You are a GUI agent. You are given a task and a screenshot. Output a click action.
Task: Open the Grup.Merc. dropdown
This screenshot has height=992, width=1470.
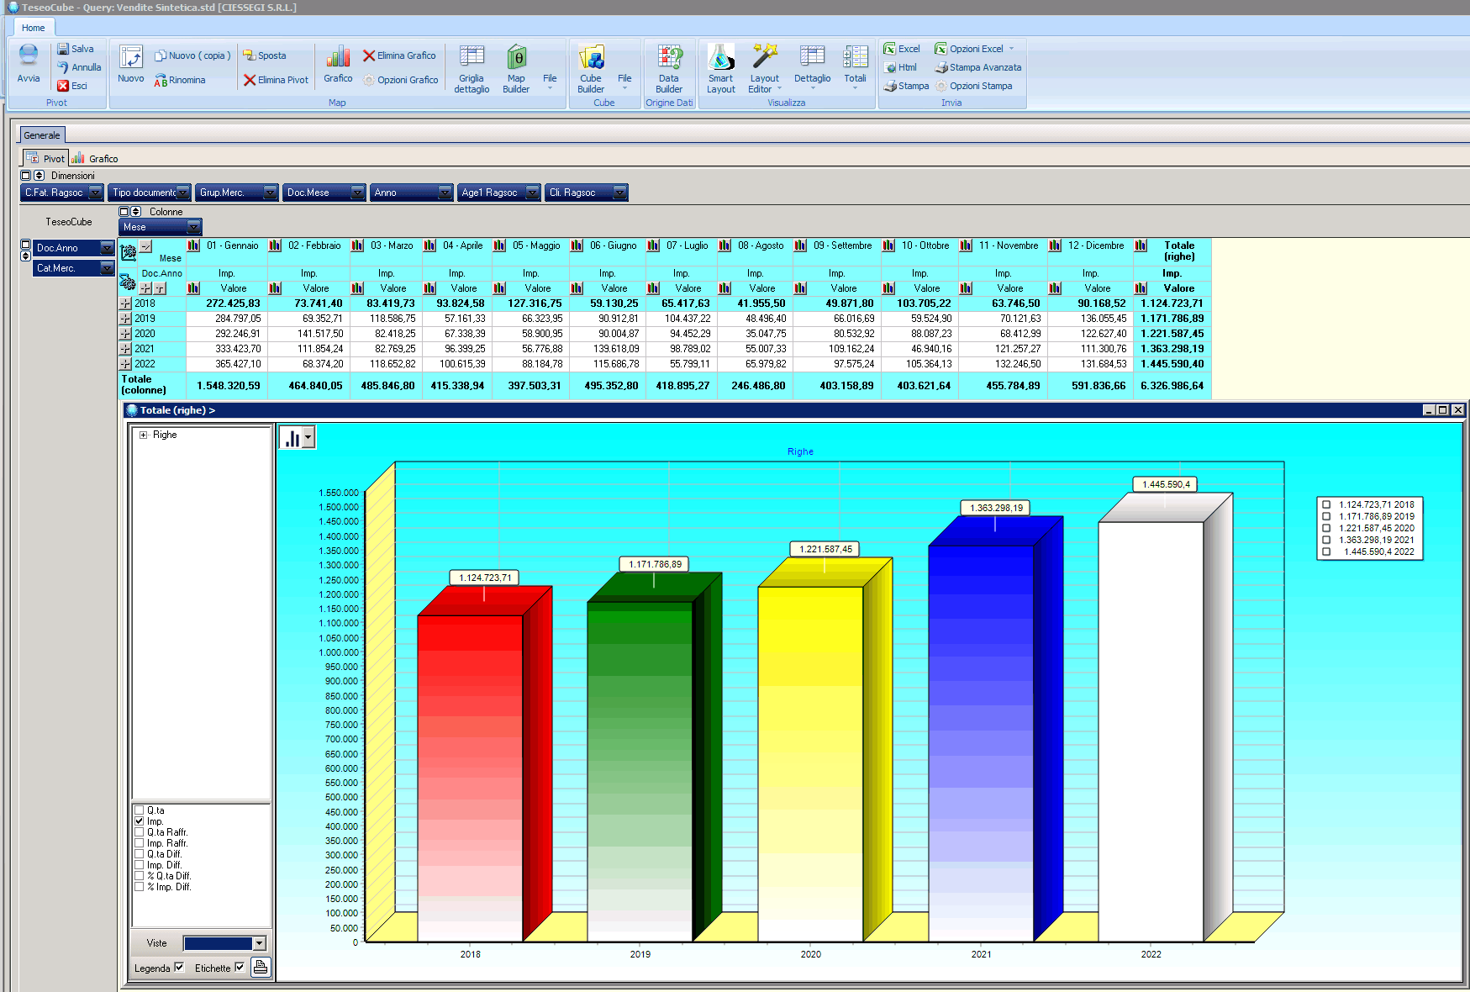[x=271, y=193]
